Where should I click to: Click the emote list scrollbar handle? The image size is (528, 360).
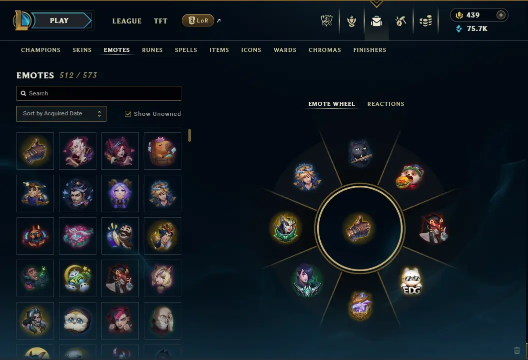coord(190,135)
